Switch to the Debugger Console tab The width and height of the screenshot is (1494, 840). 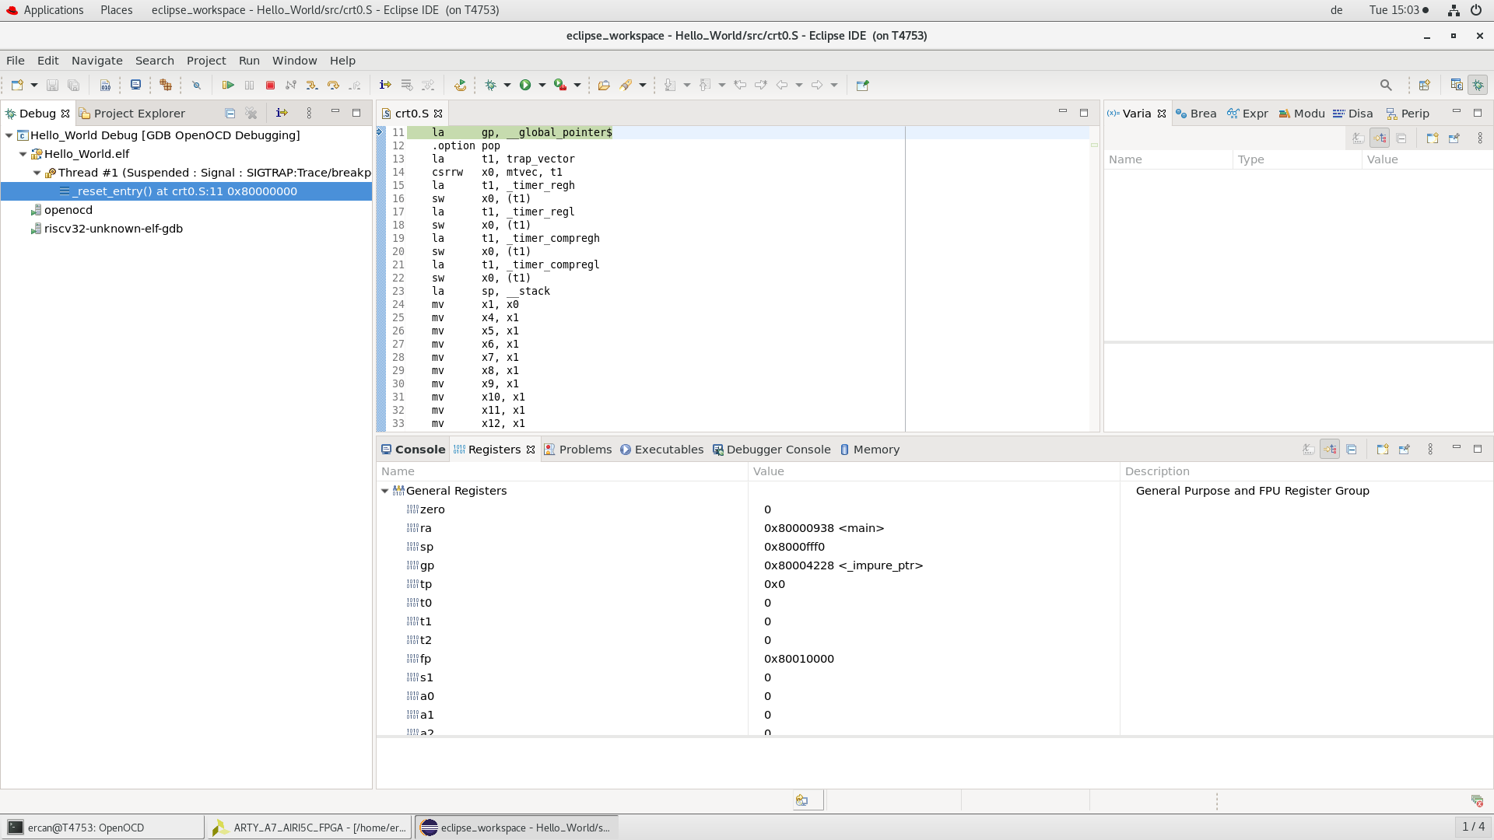(x=772, y=450)
